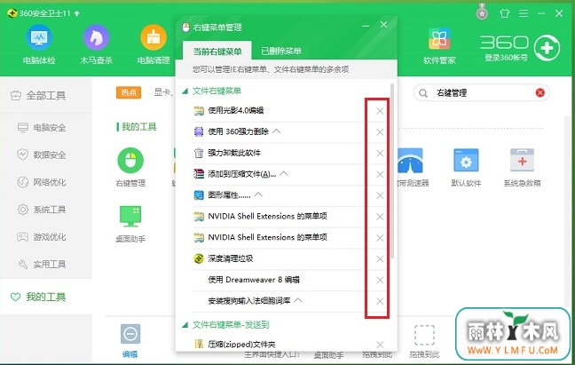The image size is (575, 365).
Task: Open 软件管家 software manager
Action: 439,45
